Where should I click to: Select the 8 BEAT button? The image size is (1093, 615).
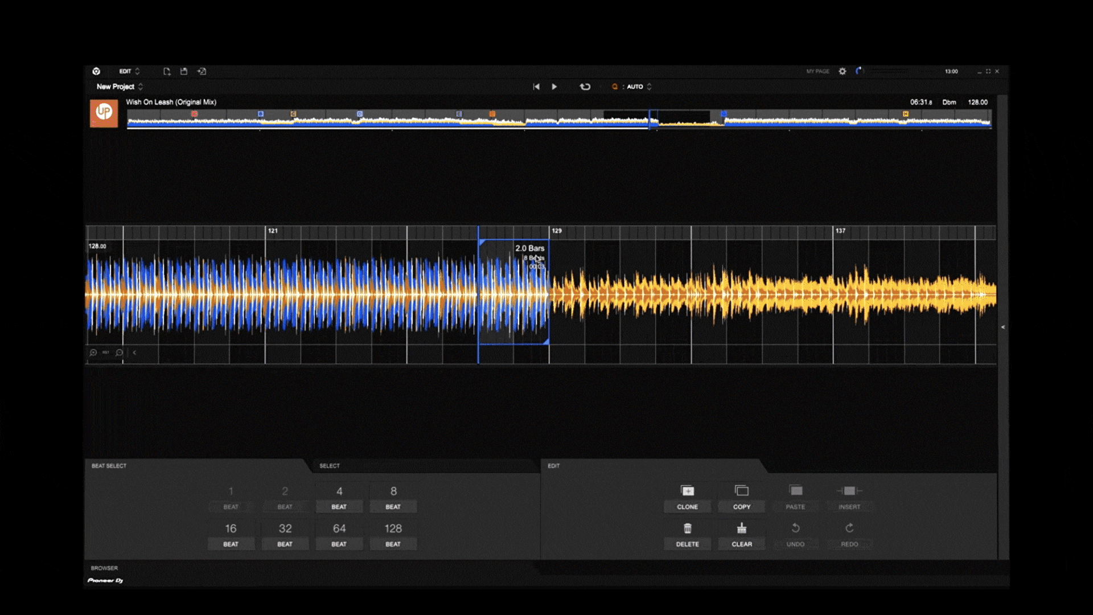(393, 497)
